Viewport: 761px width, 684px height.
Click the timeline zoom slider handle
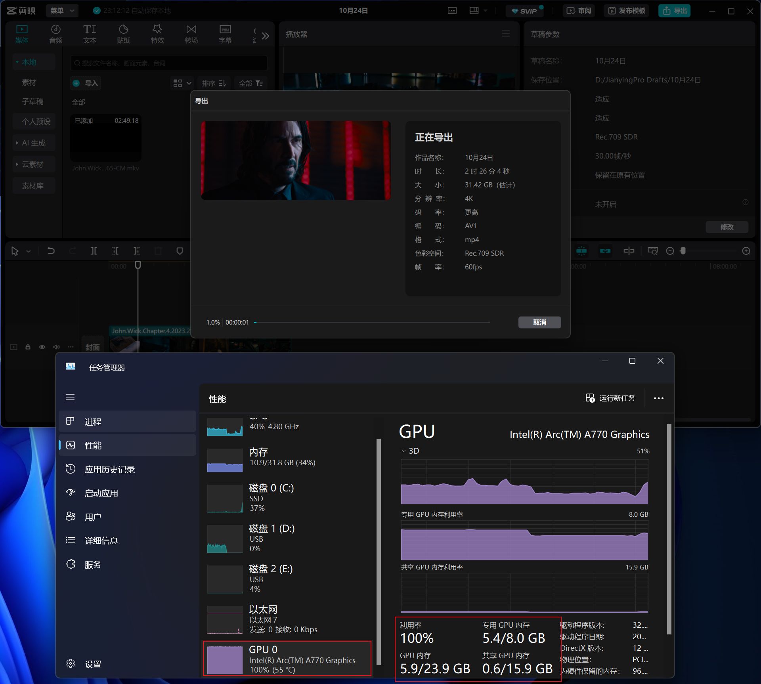coord(683,251)
